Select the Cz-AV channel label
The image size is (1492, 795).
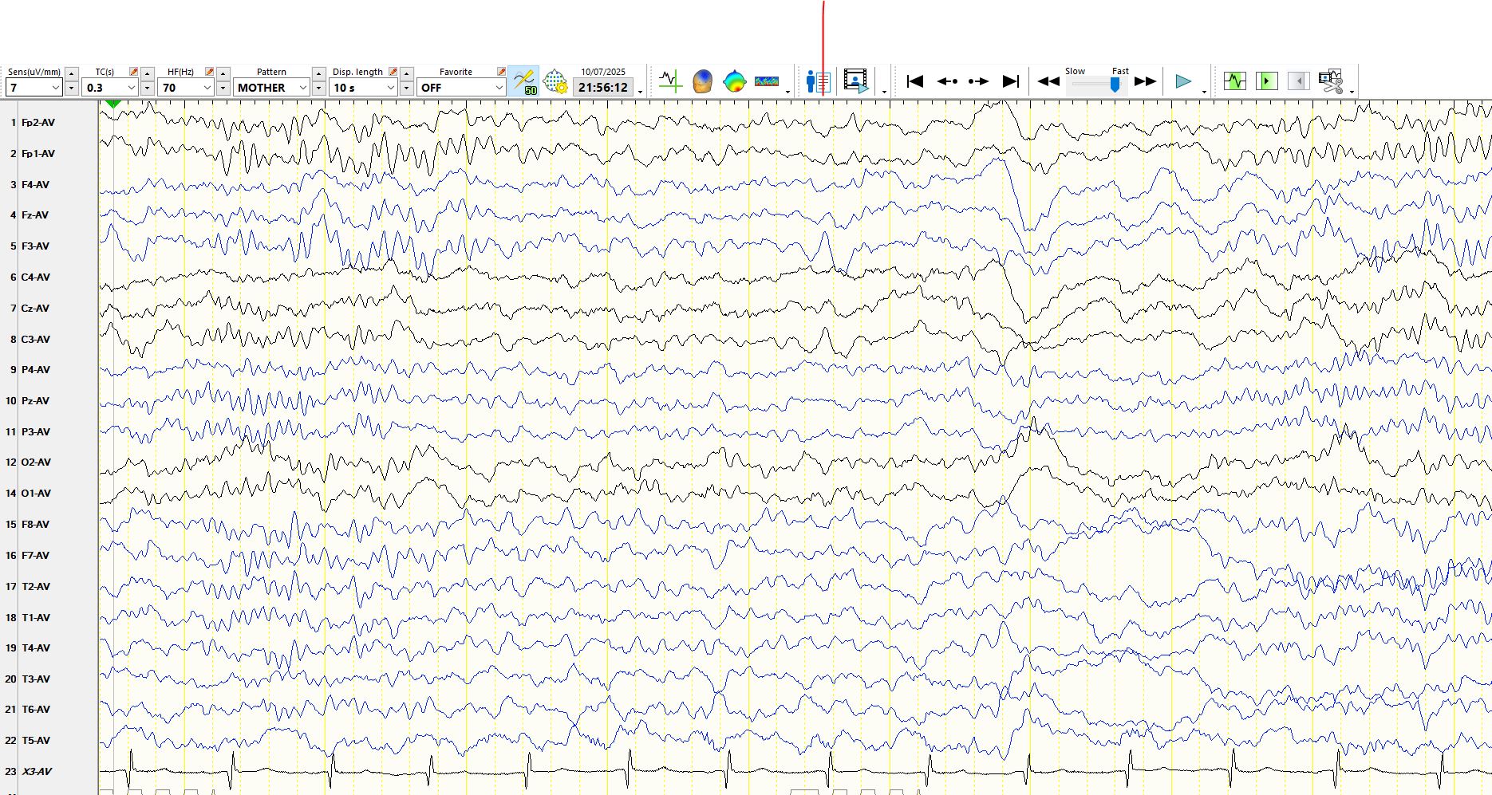[x=35, y=309]
